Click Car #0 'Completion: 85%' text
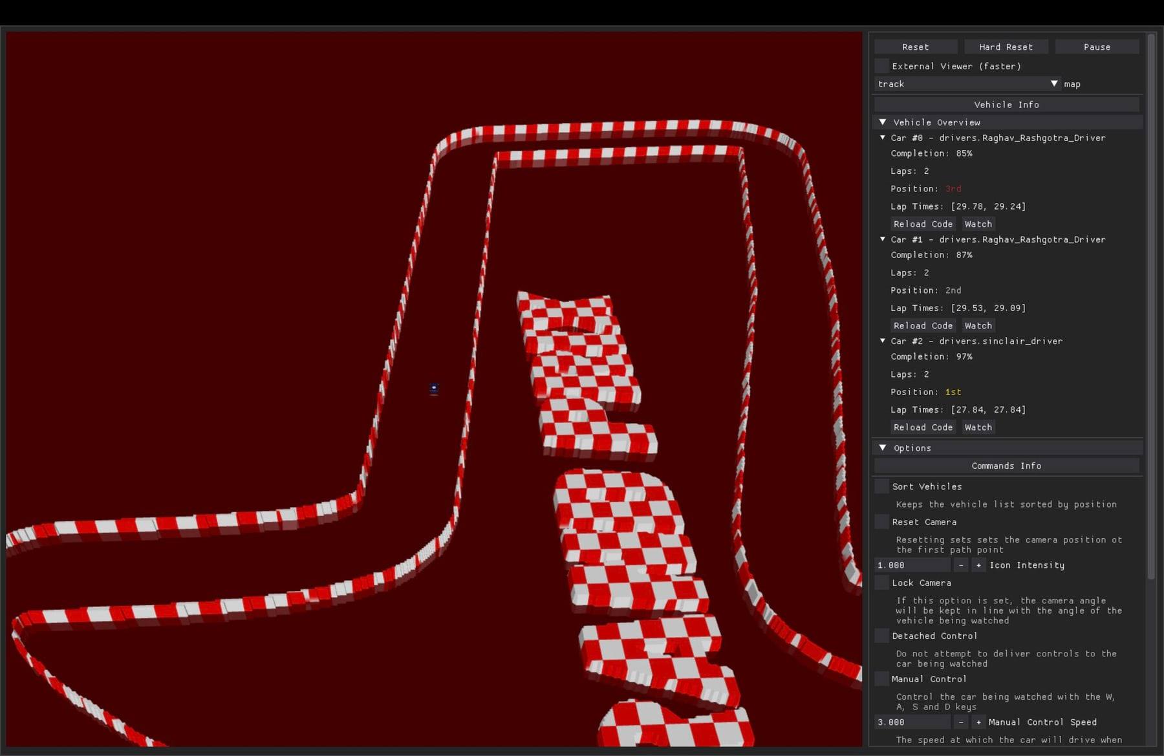 click(931, 153)
